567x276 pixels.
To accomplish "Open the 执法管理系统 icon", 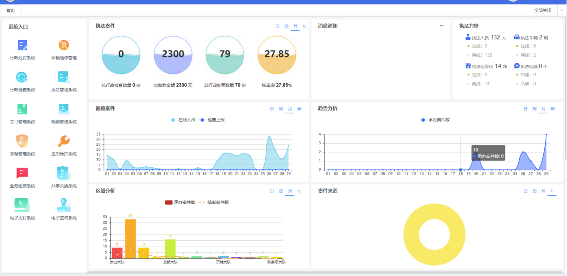I will [x=64, y=78].
